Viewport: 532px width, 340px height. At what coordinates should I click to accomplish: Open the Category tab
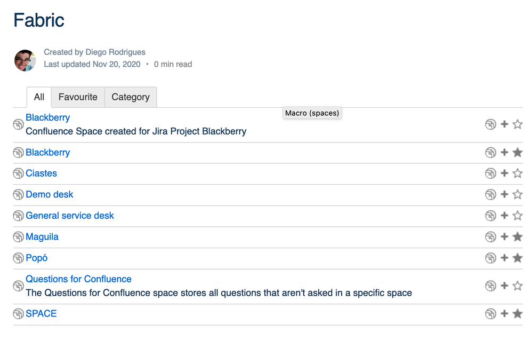point(131,97)
